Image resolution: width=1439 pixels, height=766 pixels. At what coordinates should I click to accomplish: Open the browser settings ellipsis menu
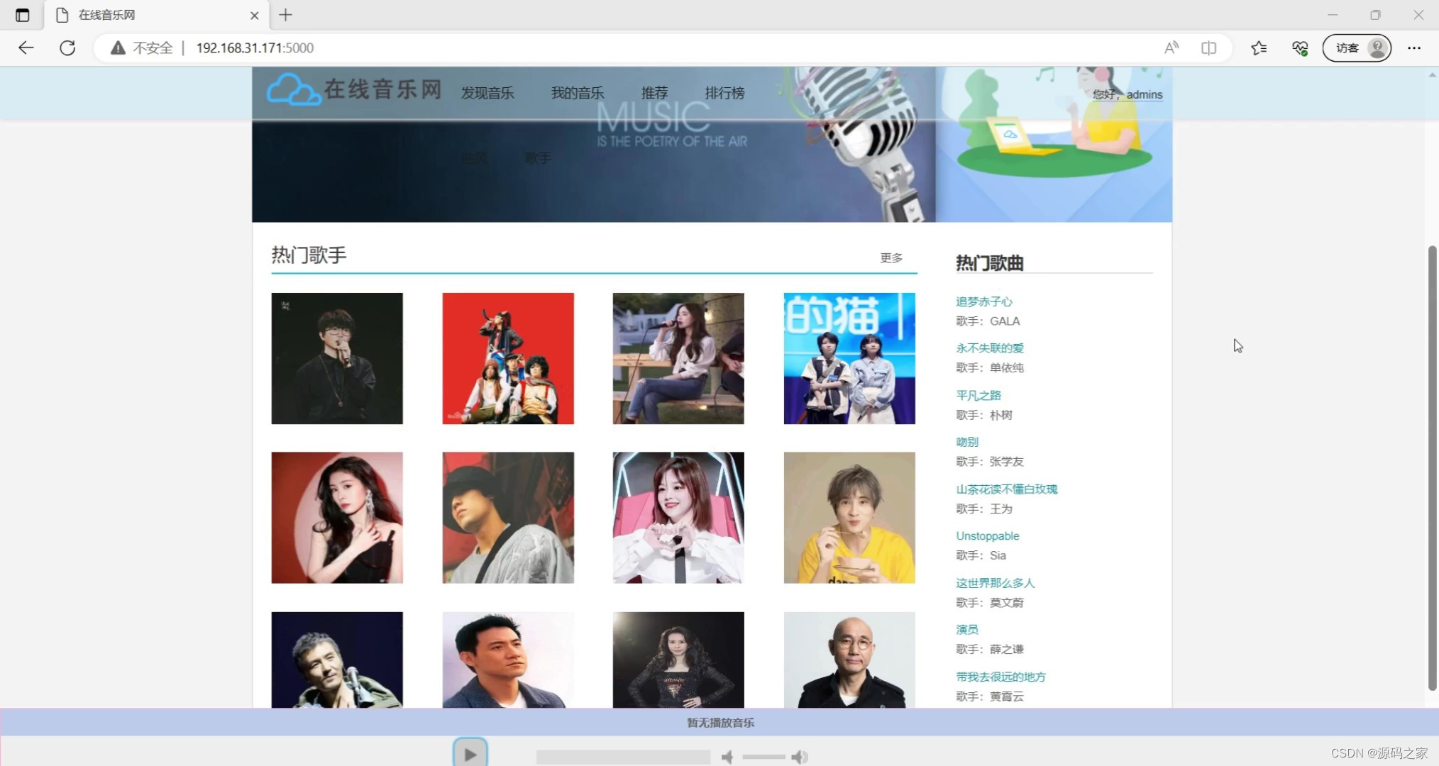[x=1414, y=48]
